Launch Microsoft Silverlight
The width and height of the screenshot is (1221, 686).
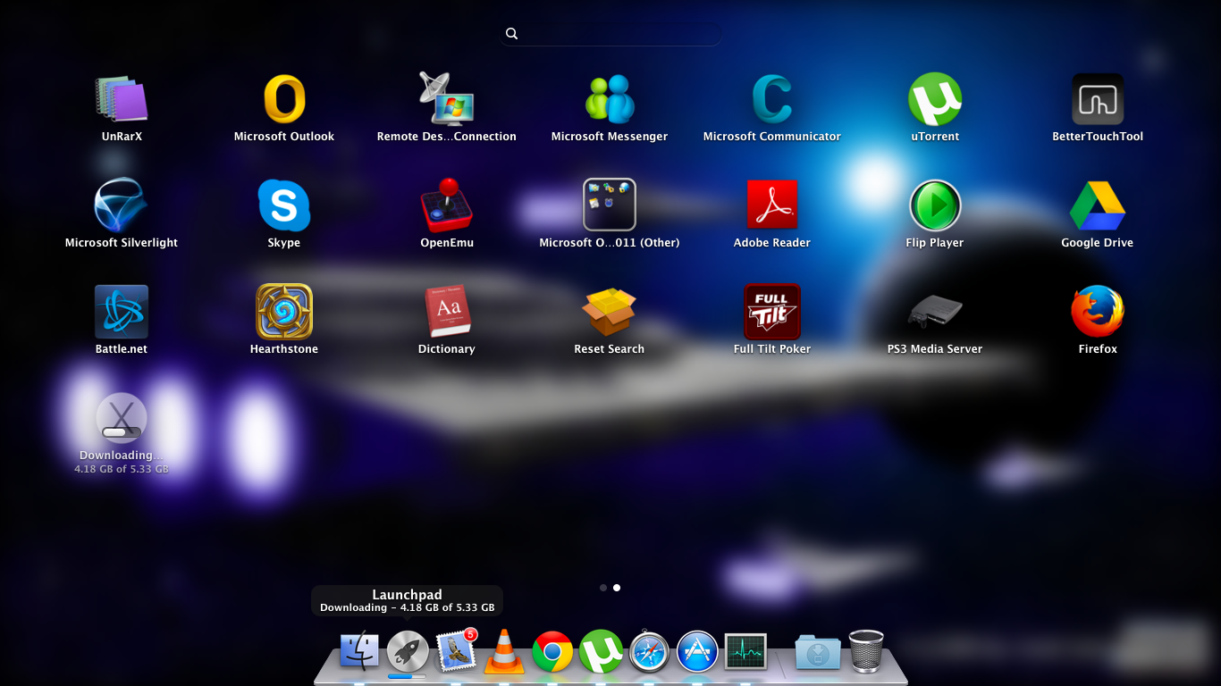click(122, 205)
